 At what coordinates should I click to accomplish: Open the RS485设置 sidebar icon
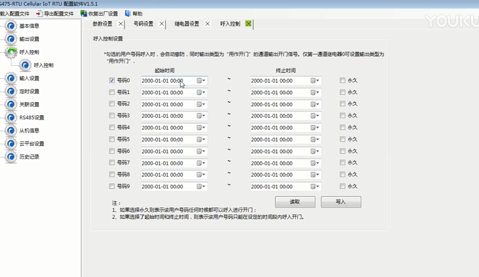(11, 117)
